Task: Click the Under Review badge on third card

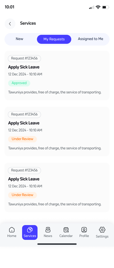Action: pyautogui.click(x=22, y=195)
